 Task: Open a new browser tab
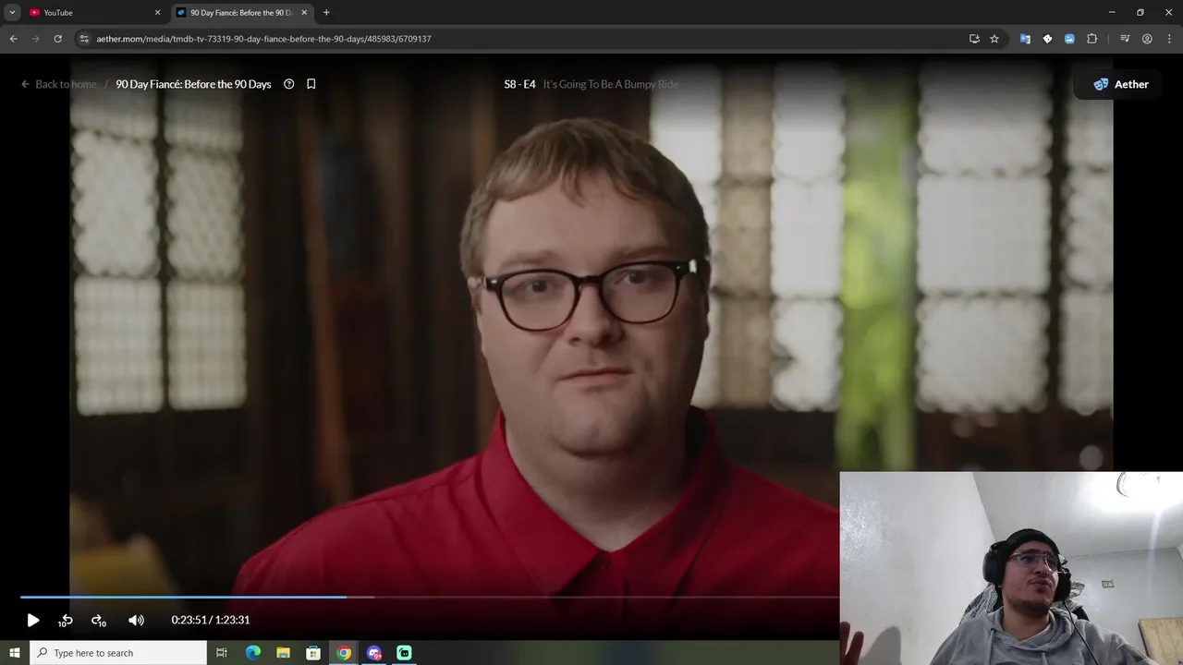click(x=326, y=13)
